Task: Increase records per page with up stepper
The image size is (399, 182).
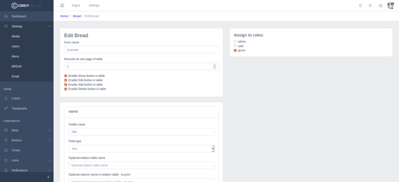Action: pyautogui.click(x=215, y=65)
